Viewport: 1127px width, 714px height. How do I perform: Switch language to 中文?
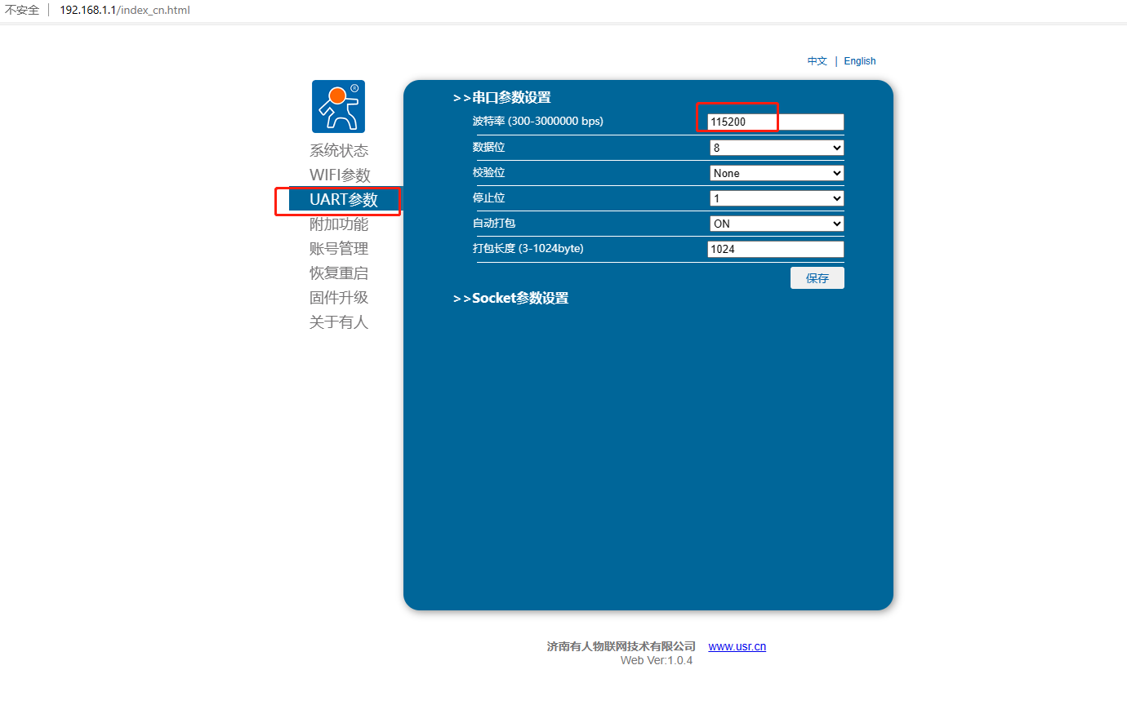tap(817, 61)
